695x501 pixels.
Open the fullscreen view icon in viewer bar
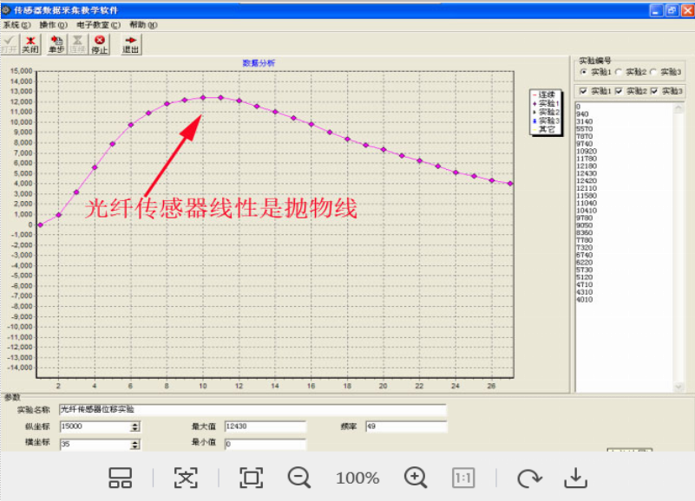pyautogui.click(x=252, y=478)
